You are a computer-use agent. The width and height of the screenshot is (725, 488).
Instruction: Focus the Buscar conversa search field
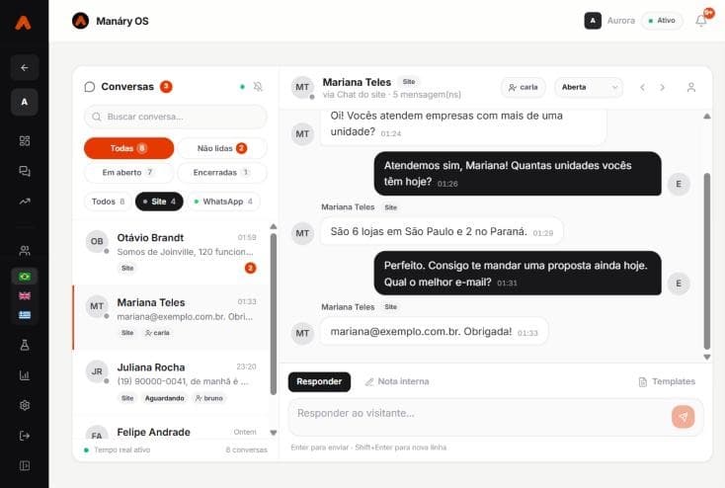[x=176, y=117]
